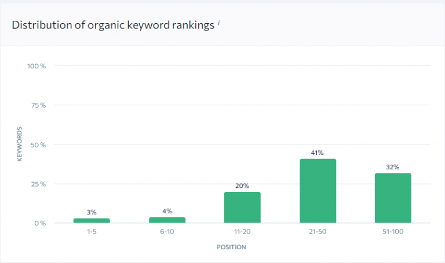Viewport: 445px width, 263px height.
Task: Click the 6-10 x-axis label
Action: (167, 232)
